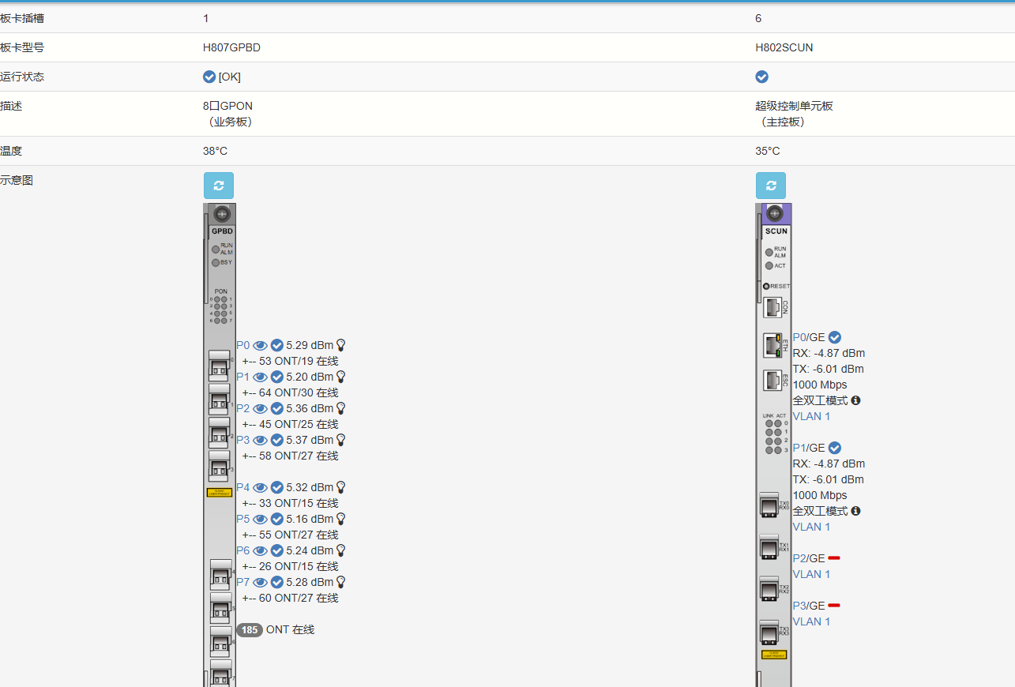Toggle the eye icon beside P3

(x=260, y=440)
